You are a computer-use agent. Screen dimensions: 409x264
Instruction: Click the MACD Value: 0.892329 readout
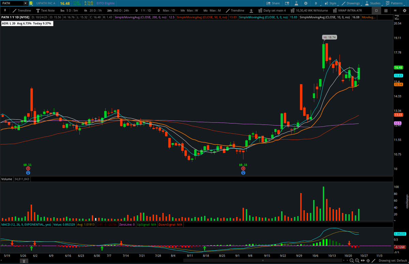[64, 225]
